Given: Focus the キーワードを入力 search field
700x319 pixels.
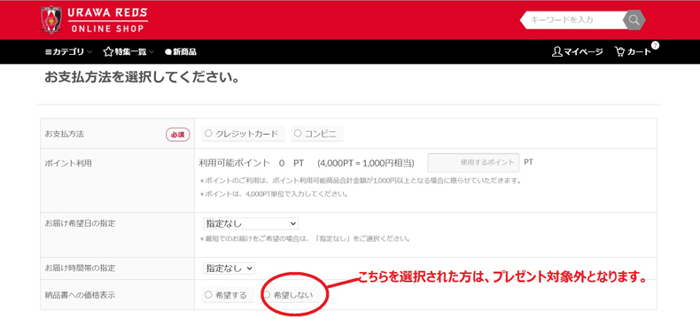Looking at the screenshot, I should coord(572,20).
